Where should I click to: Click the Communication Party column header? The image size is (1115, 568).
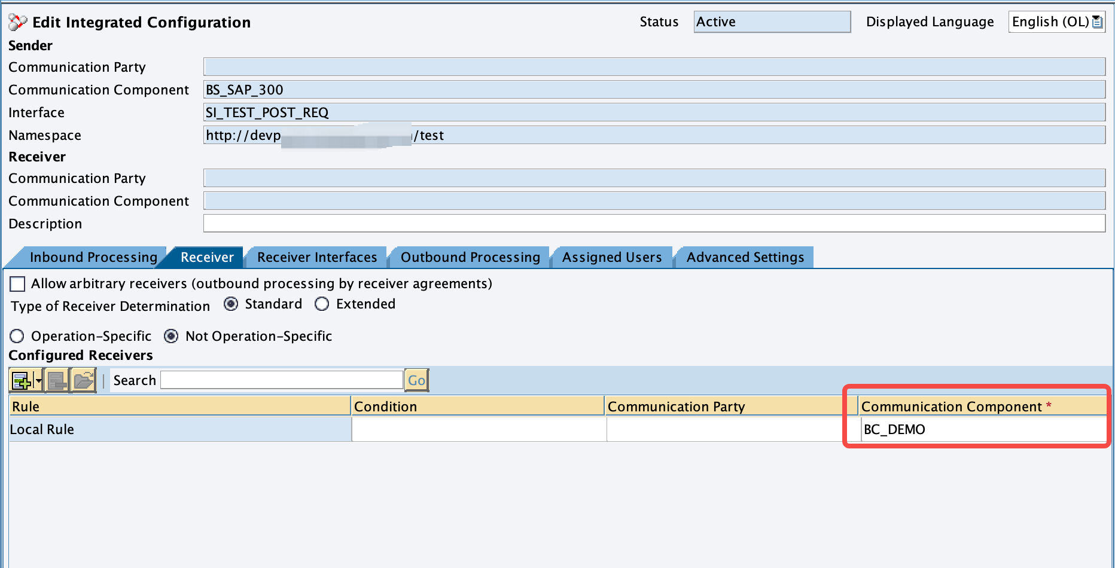(731, 407)
